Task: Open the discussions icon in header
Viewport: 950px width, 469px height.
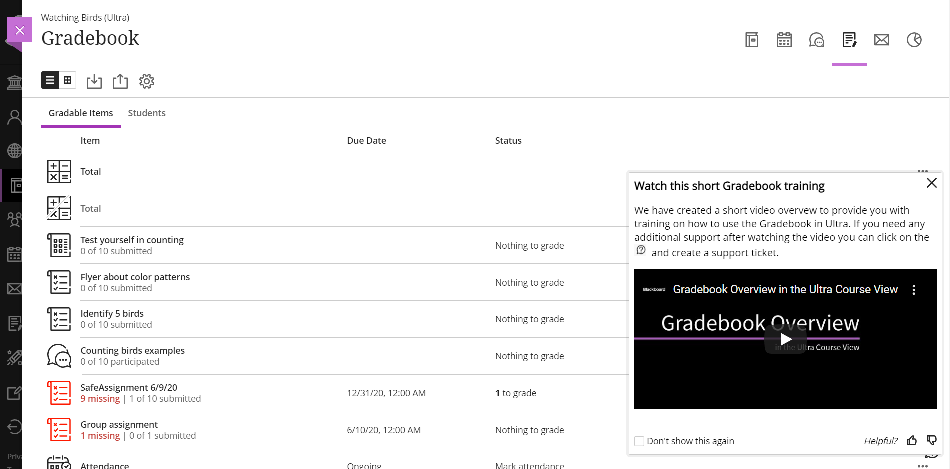Action: click(816, 40)
